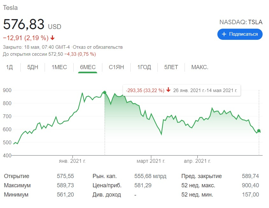Screen dimensions: 269x208
Task: Select the 6МЕС range tab
Action: (x=88, y=67)
